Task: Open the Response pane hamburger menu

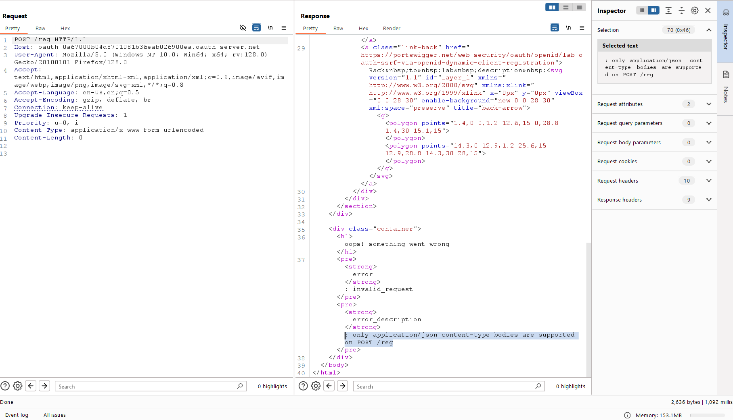Action: [x=582, y=28]
